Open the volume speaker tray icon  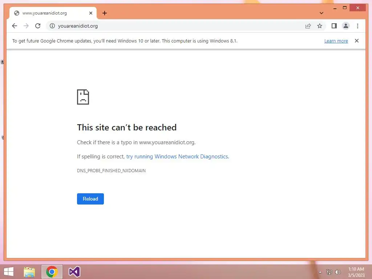tap(338, 272)
